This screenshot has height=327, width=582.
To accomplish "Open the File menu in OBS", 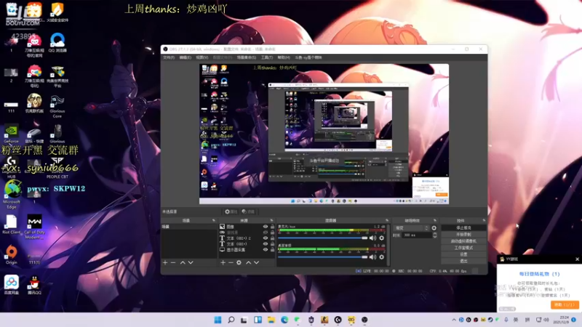I will point(169,57).
